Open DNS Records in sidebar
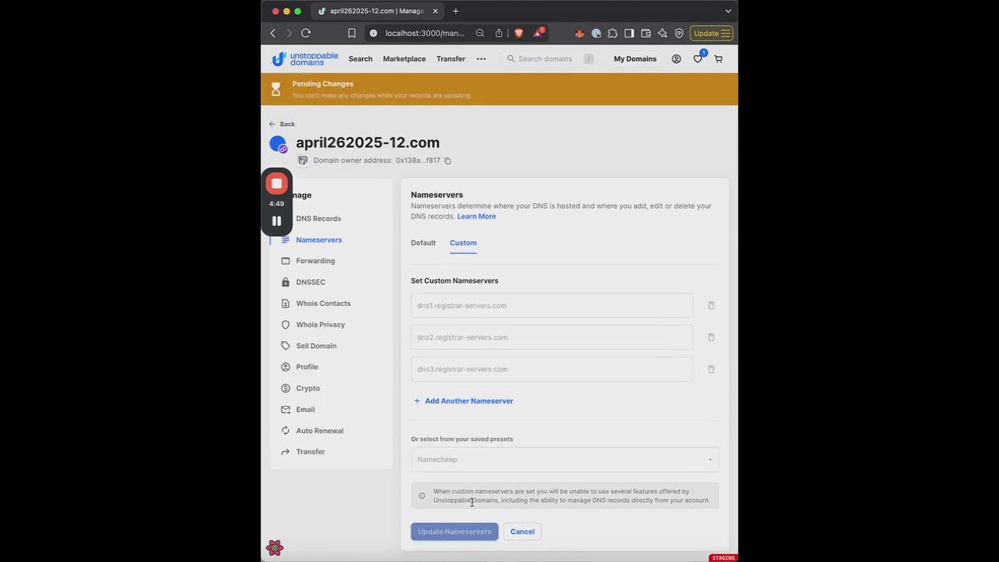Screen dimensions: 999x562 tap(318, 219)
